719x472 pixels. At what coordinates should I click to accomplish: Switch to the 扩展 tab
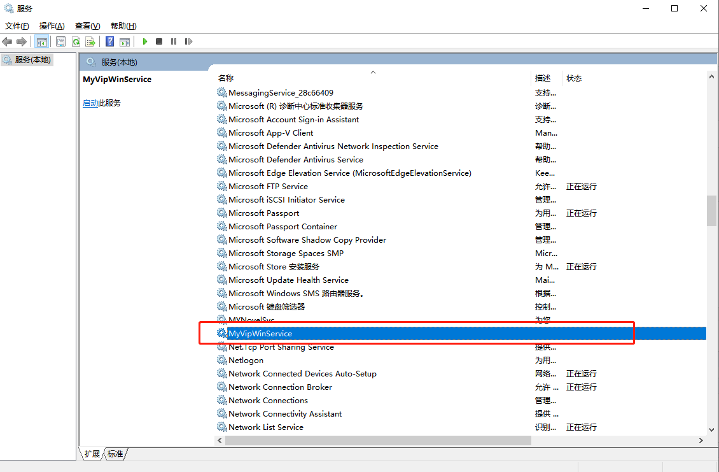click(92, 454)
